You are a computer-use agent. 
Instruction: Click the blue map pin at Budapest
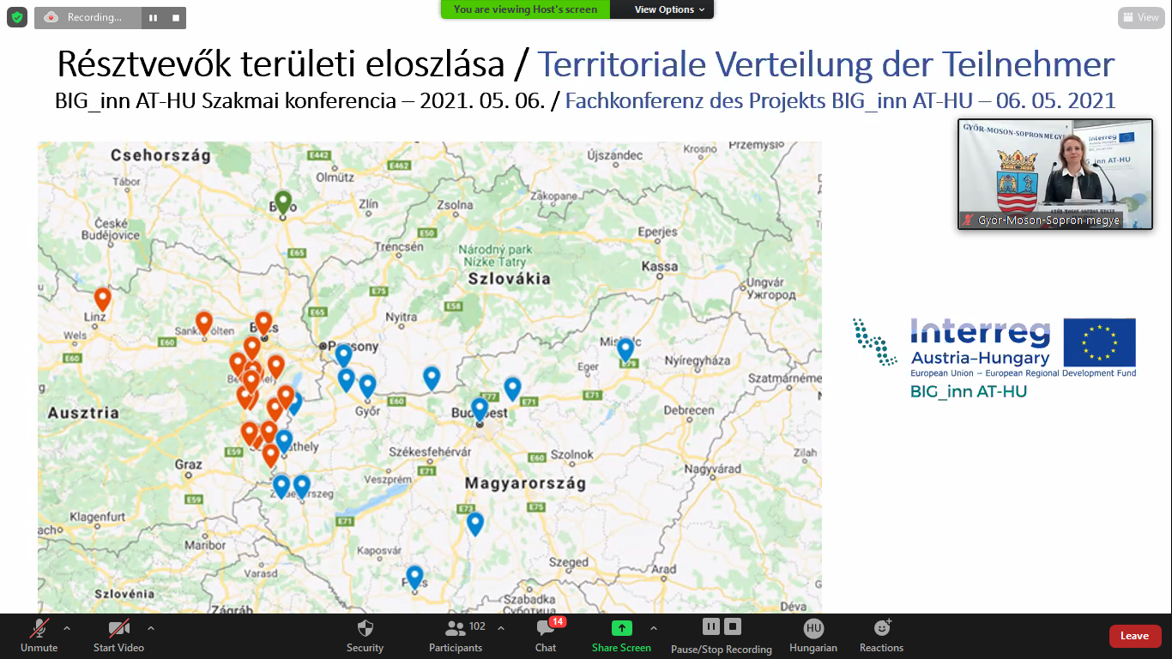(x=480, y=409)
